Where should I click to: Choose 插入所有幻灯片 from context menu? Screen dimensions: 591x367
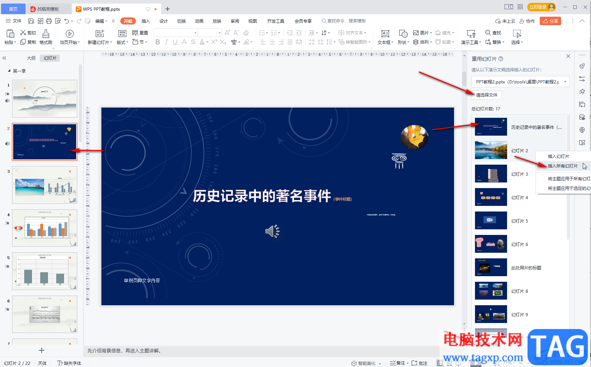[563, 166]
